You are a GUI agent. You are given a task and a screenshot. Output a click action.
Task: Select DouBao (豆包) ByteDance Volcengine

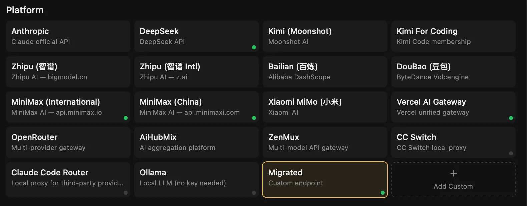(x=453, y=71)
